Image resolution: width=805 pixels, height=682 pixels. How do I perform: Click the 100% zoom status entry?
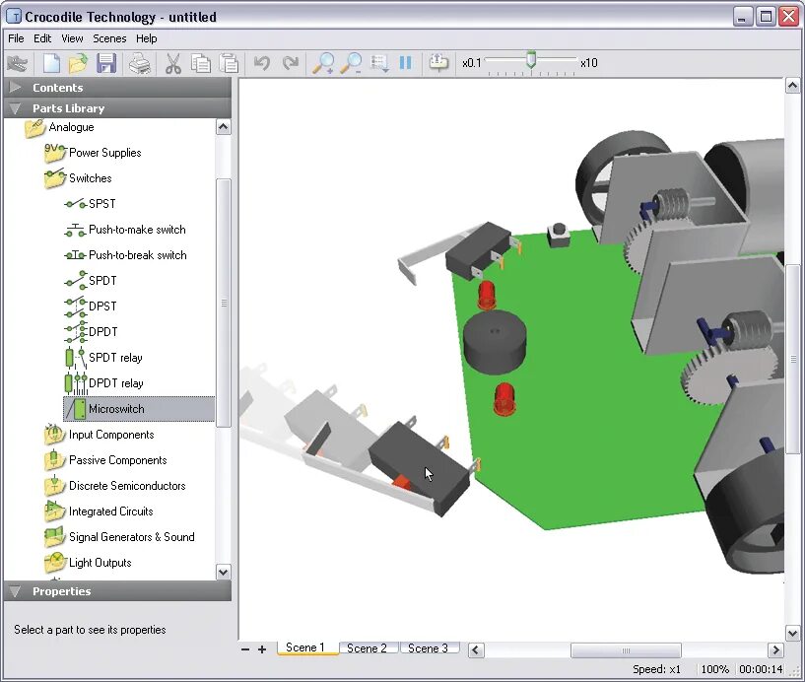714,669
